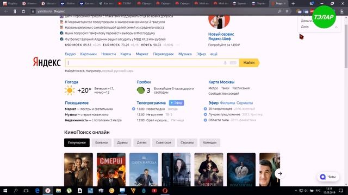The height and width of the screenshot is (195, 348).
Task: Click the sun weather icon
Action: [70, 90]
